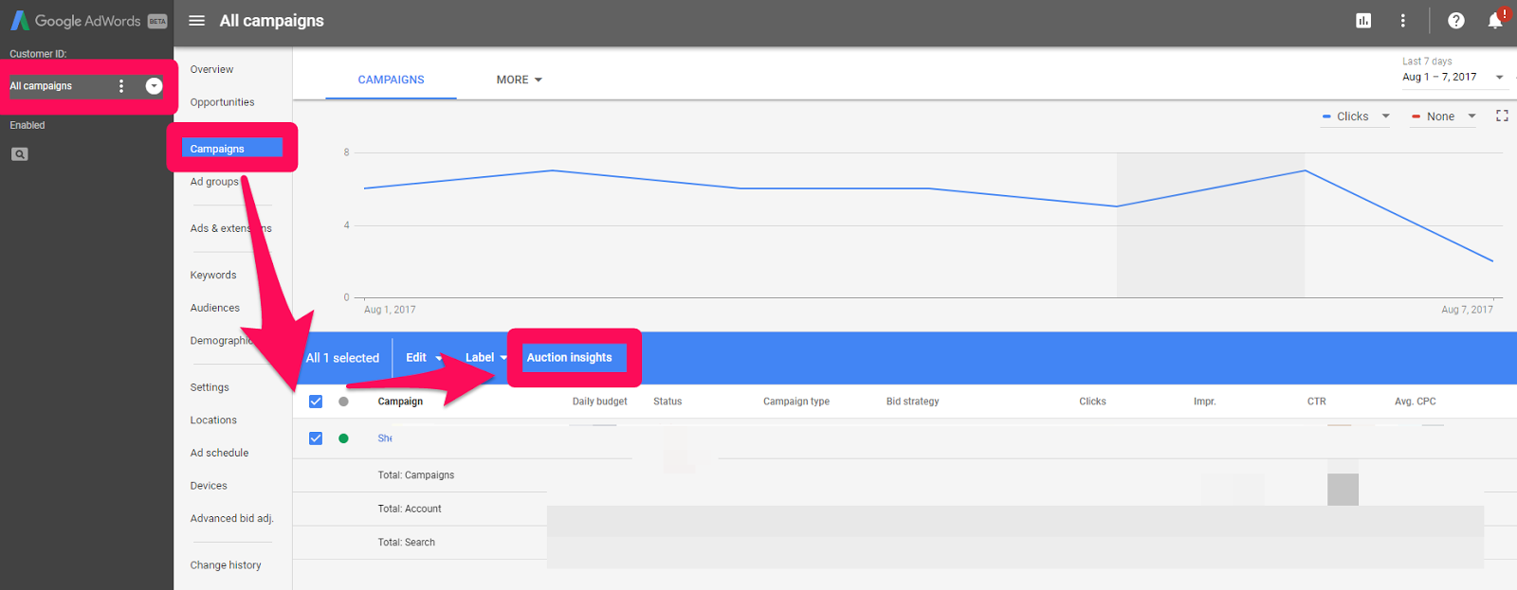Click the 'Total: Search' row label

point(407,543)
